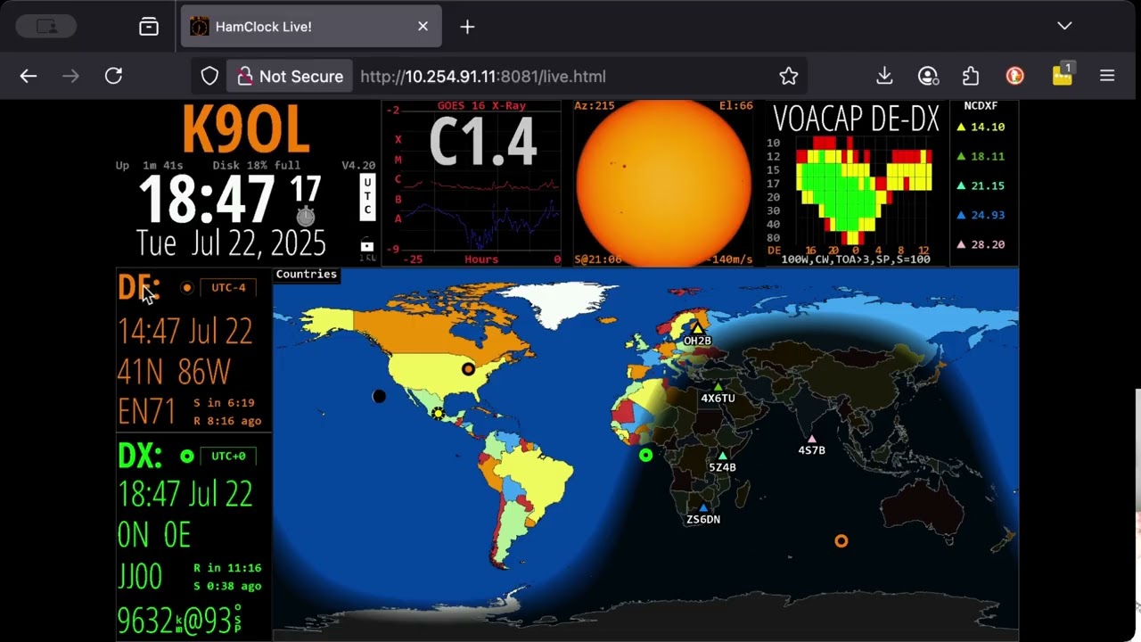Open the tracking protection shield
The height and width of the screenshot is (642, 1141).
pos(209,77)
